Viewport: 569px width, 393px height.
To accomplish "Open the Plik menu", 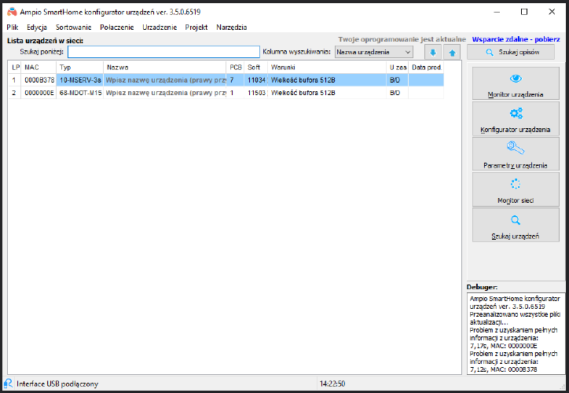I will (x=13, y=28).
